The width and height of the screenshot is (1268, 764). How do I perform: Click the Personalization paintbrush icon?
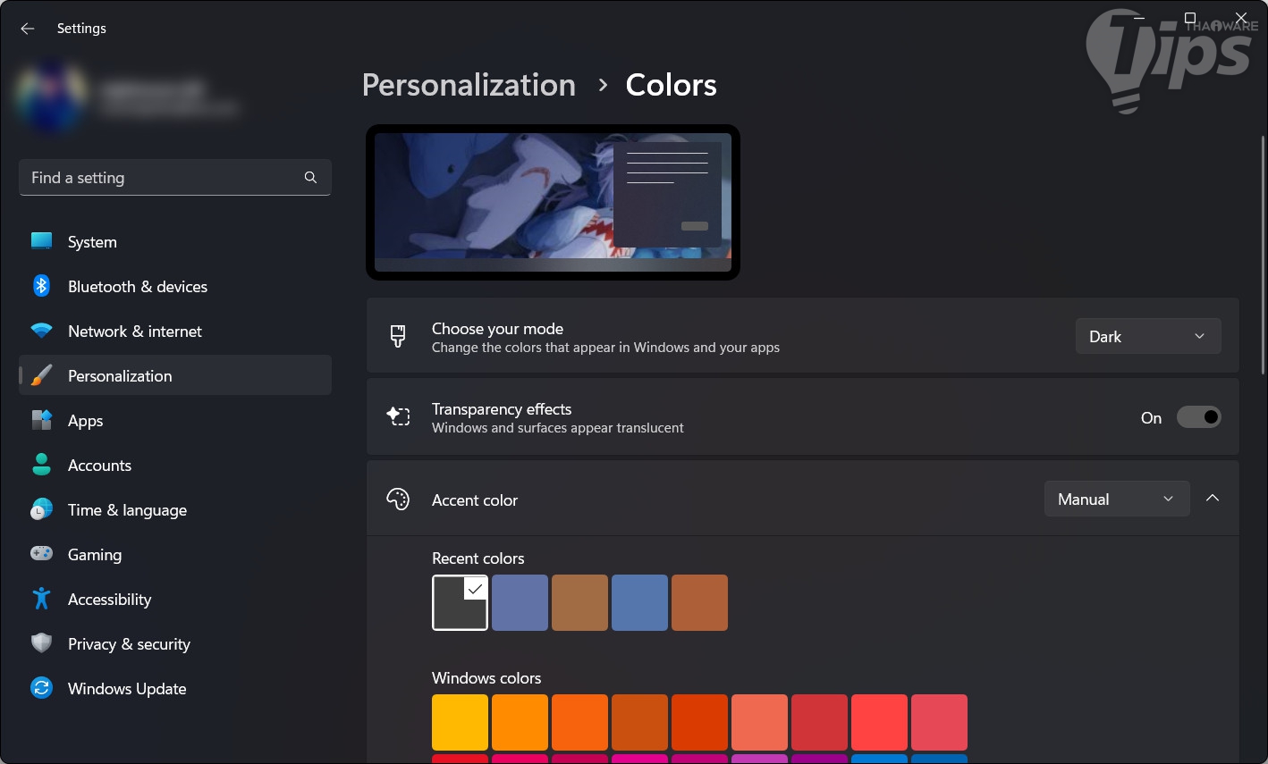tap(41, 375)
